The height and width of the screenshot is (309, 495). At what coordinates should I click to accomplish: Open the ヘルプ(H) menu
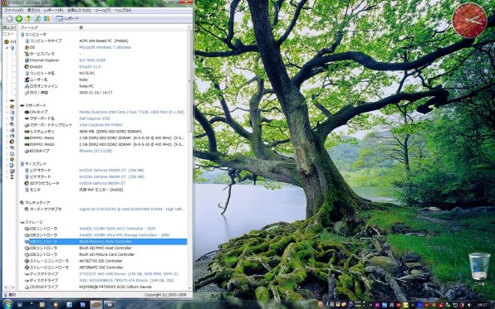coord(123,11)
